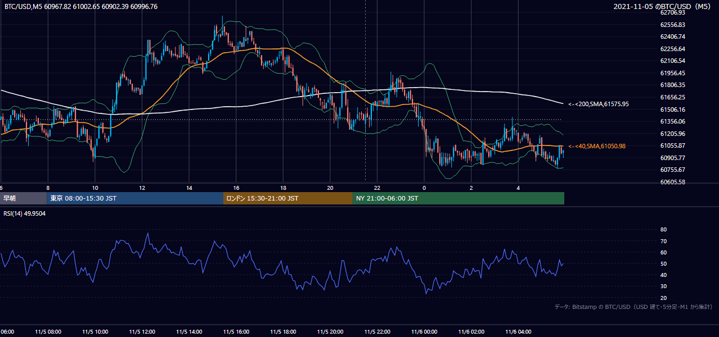Click RSI scale value 20

point(663,298)
